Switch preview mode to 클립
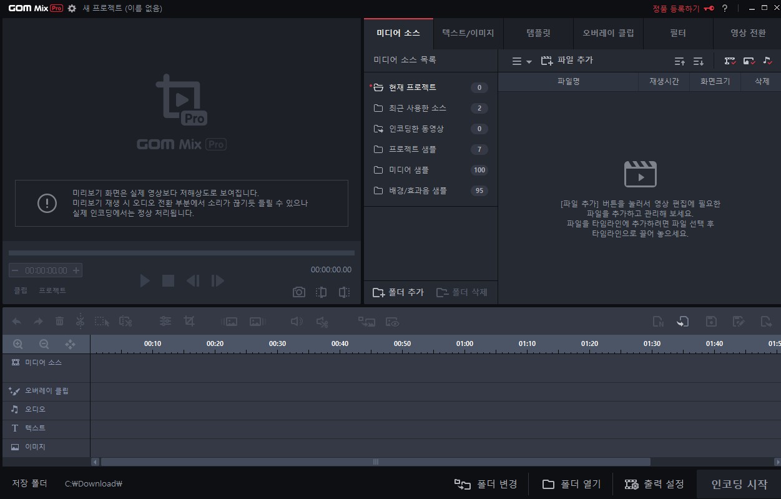Viewport: 781px width, 499px height. (21, 290)
